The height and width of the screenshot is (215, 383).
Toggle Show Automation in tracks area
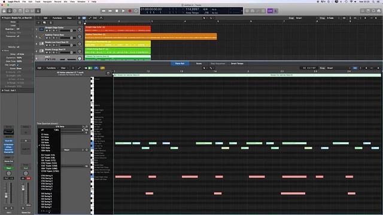[90, 18]
